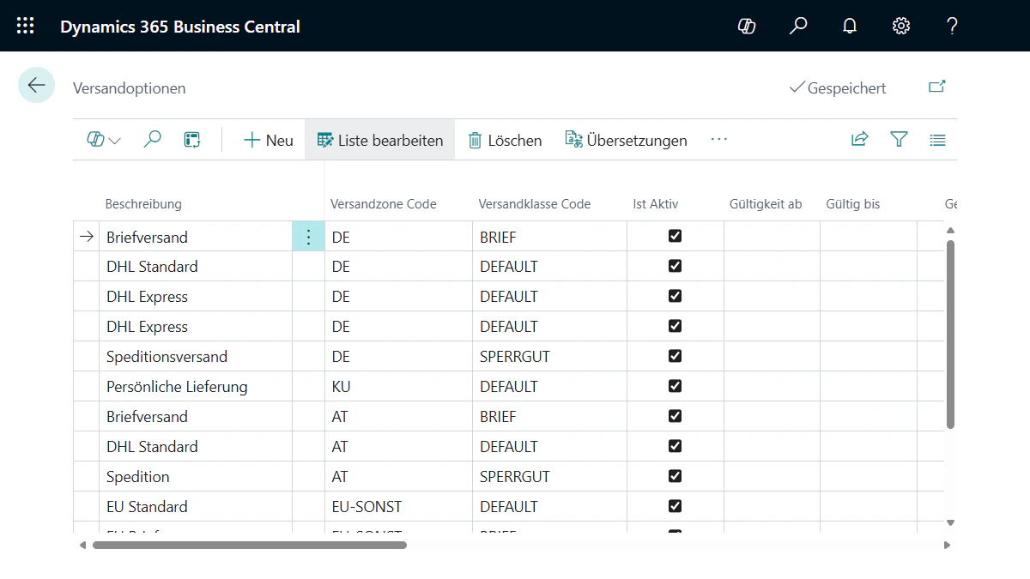Select the Speditionsversand description cell
The image size is (1030, 579).
(x=196, y=356)
